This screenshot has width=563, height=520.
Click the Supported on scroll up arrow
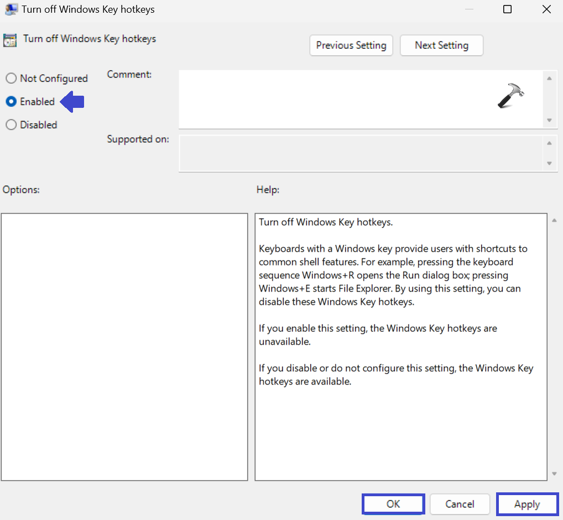point(549,143)
